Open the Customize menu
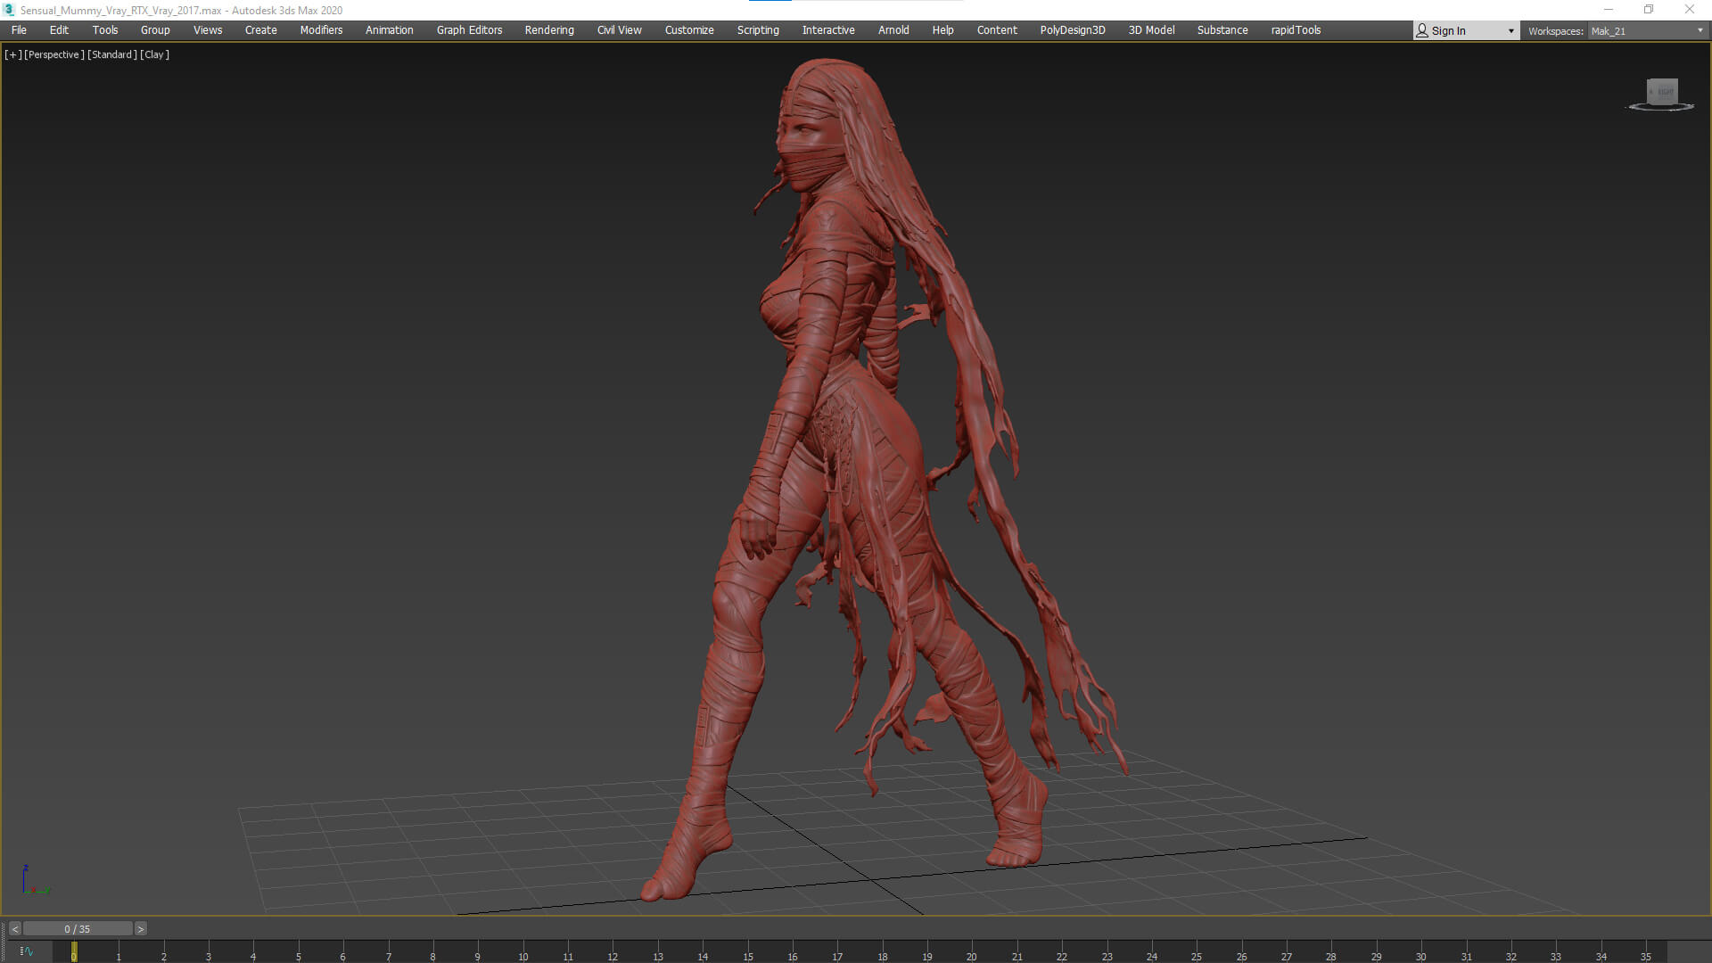1712x963 pixels. 689,29
